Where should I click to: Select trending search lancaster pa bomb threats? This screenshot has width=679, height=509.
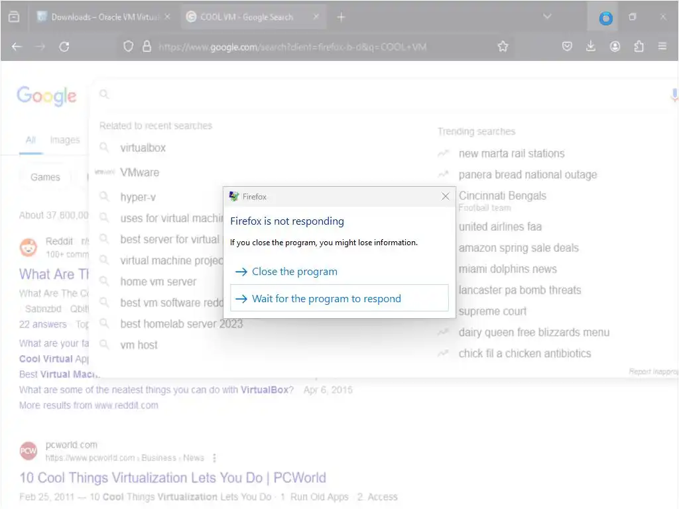tap(520, 290)
